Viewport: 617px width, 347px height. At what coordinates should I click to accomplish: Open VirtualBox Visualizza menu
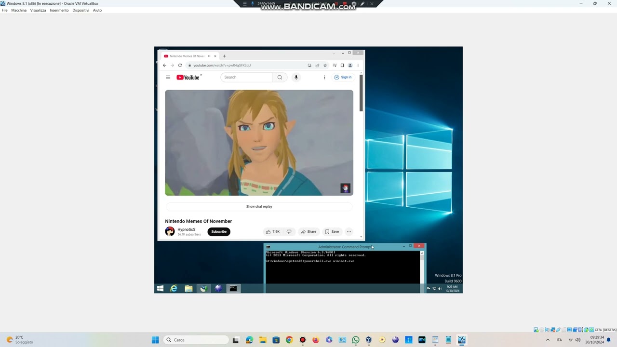tap(38, 10)
